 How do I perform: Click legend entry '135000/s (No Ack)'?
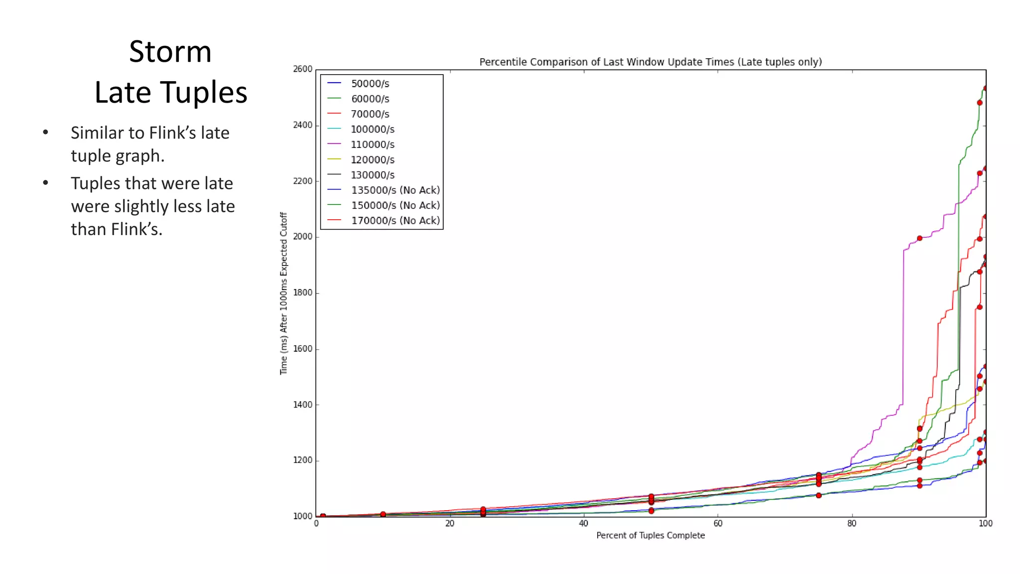click(x=395, y=190)
